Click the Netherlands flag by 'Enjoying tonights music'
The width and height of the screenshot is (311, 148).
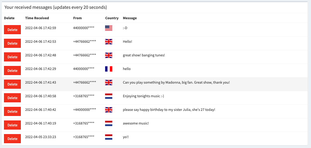point(109,96)
